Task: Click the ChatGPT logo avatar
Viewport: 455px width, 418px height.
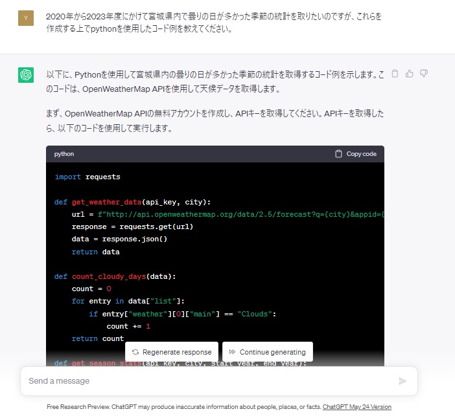Action: 26,75
